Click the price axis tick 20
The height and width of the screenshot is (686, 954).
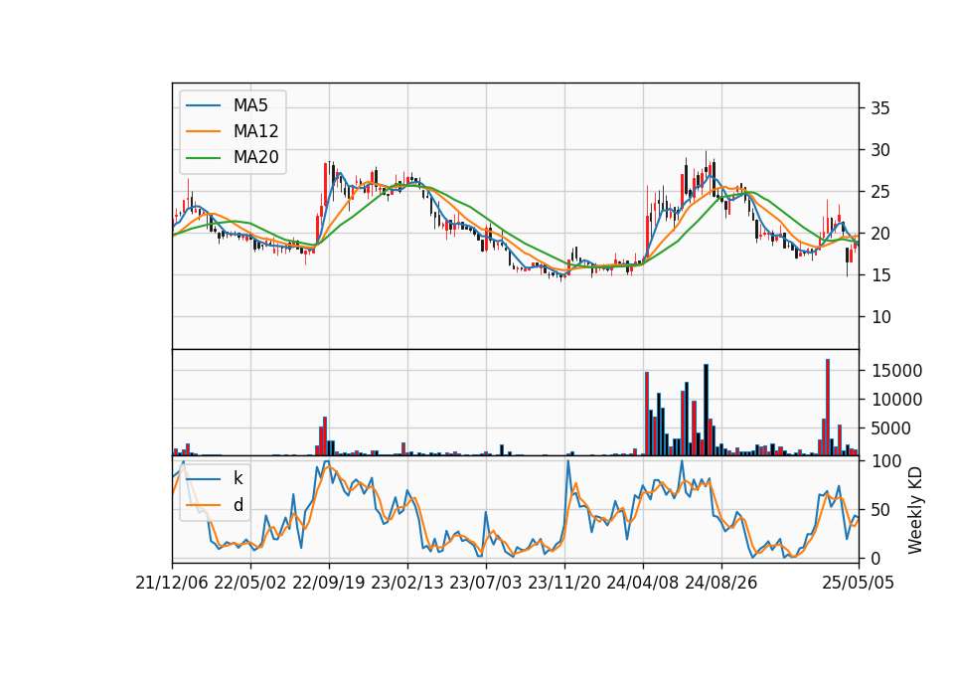point(879,233)
